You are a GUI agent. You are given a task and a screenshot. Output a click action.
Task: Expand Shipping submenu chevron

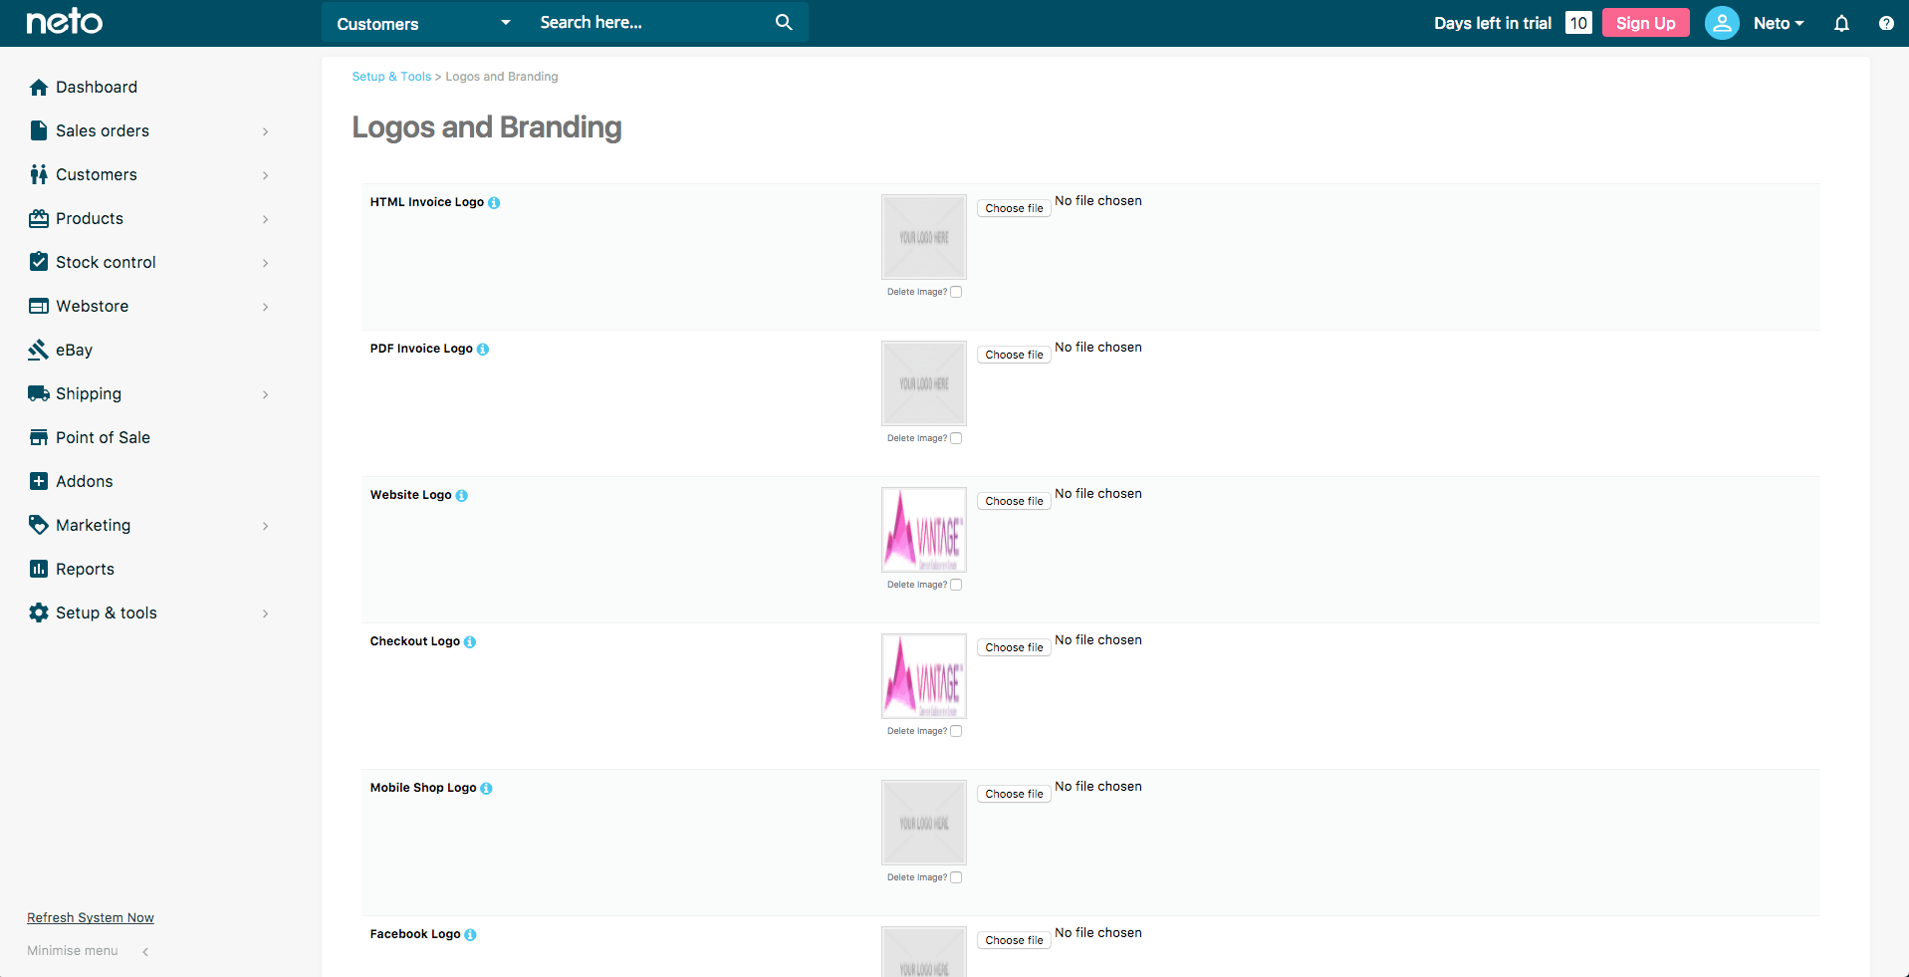tap(265, 394)
